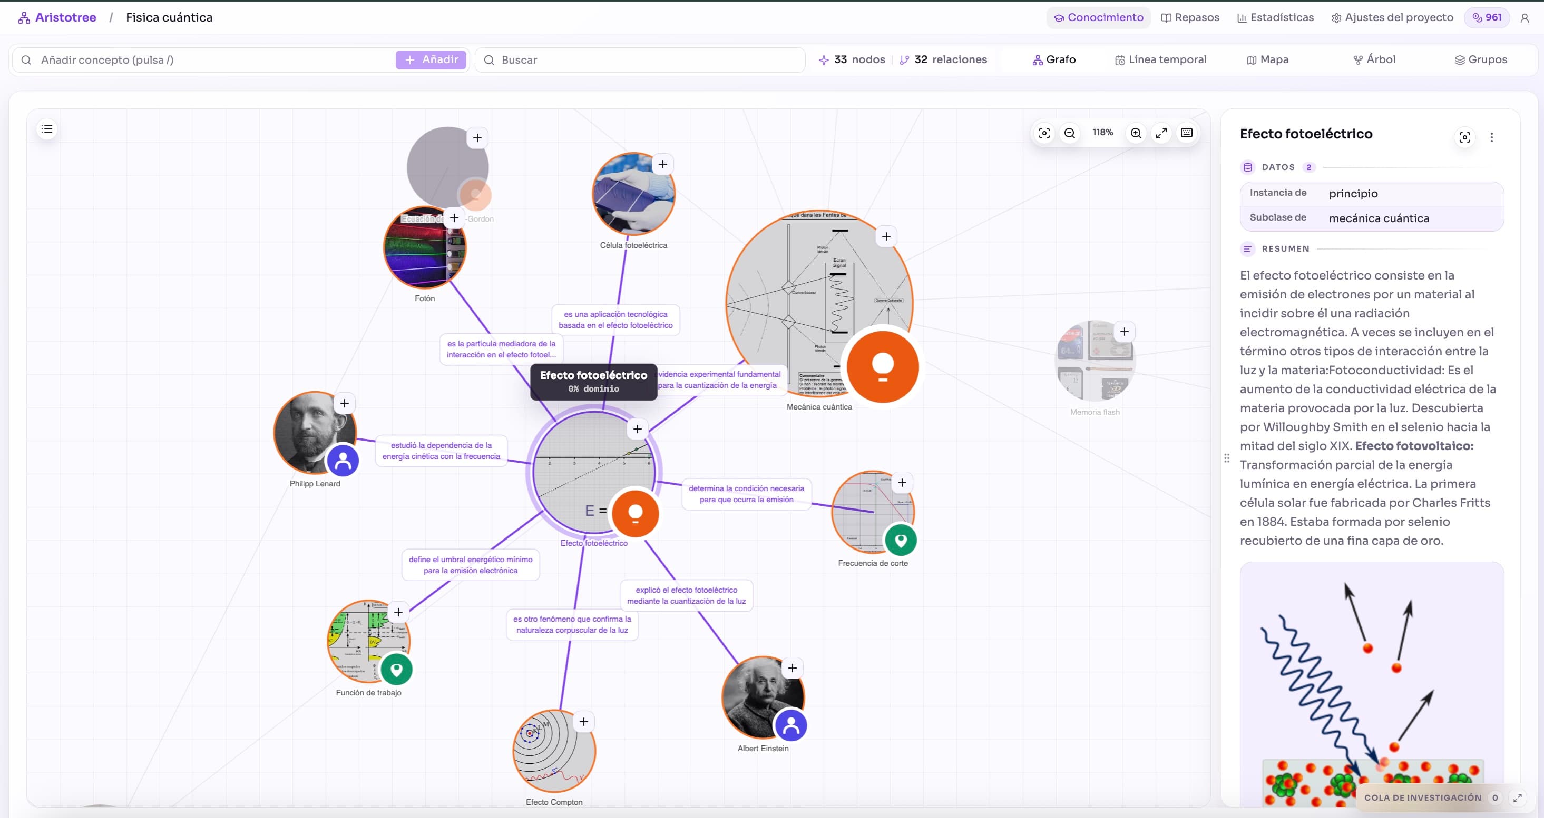Click the 33 nodos counter

click(x=852, y=60)
